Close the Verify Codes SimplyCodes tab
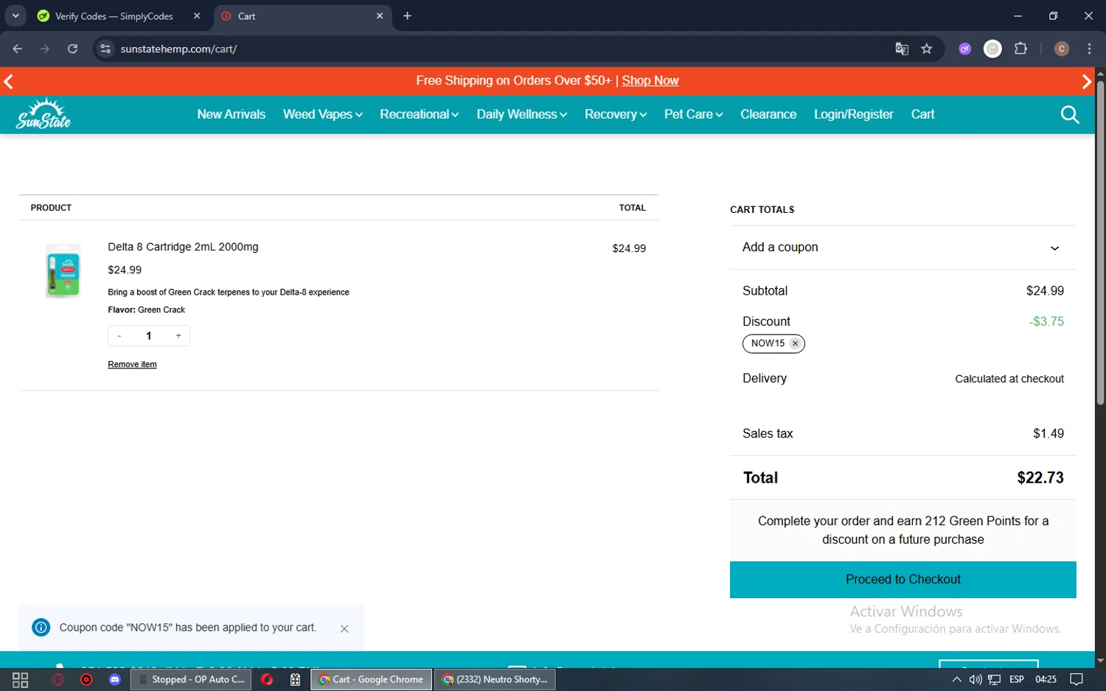 [x=197, y=15]
